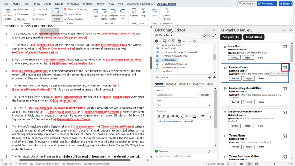Open Contract Express Options
Screen dimensions: 295x166
tap(134, 13)
